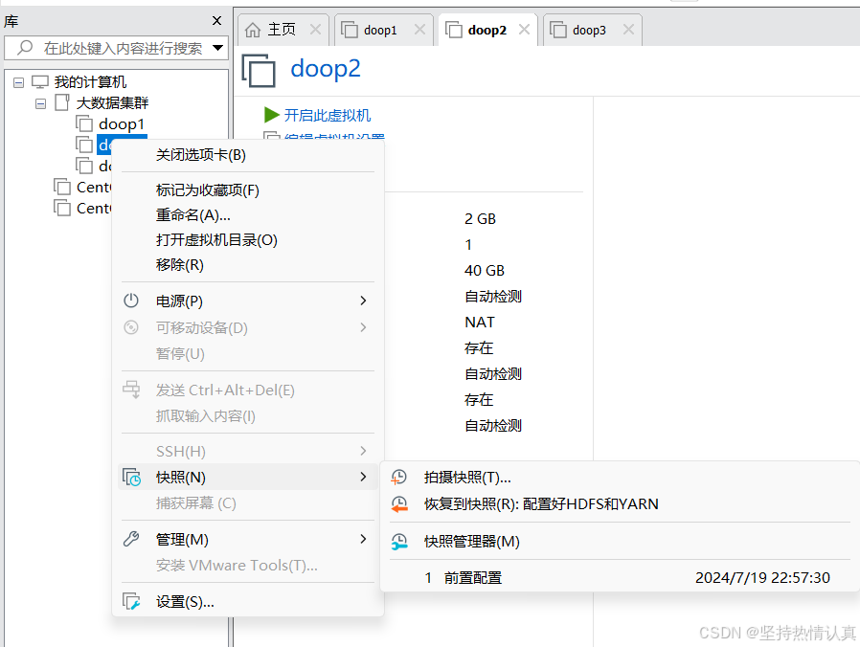860x647 pixels.
Task: Switch to the doop3 tab
Action: click(x=593, y=30)
